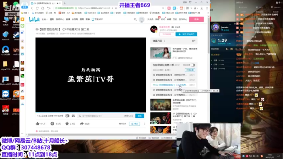Expand the danmaku list panel
The image size is (283, 159).
(194, 41)
